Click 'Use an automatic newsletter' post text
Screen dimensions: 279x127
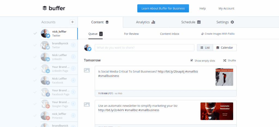tap(138, 106)
